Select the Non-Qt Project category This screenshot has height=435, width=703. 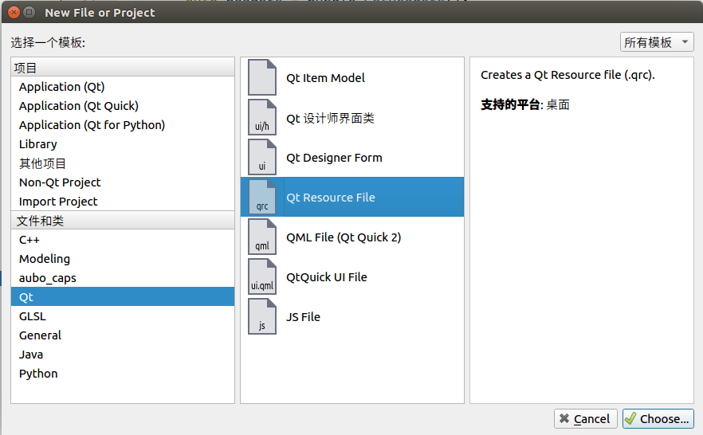[x=123, y=182]
